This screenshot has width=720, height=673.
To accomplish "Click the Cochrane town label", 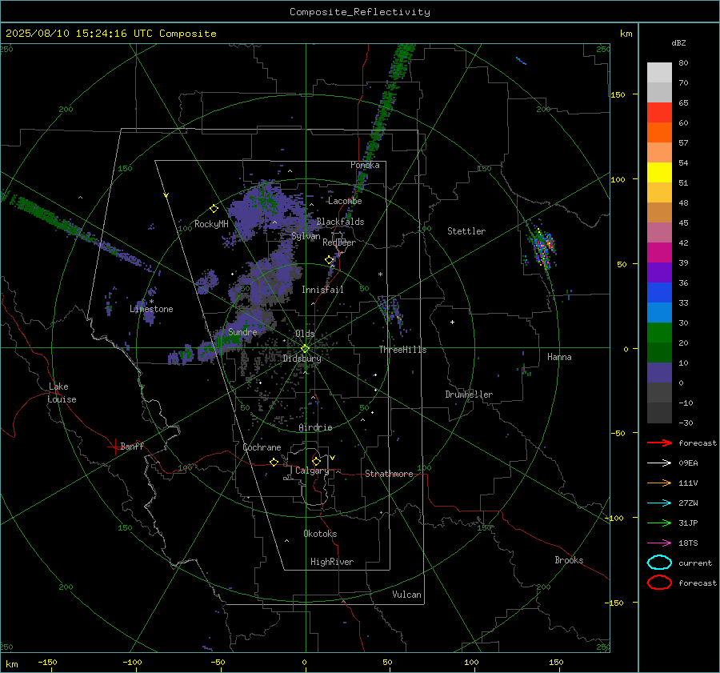I will 262,447.
